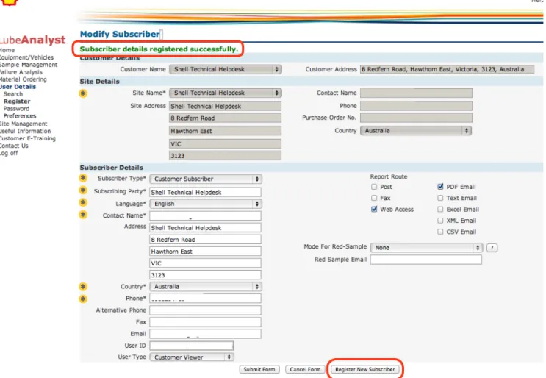The image size is (546, 378).
Task: Click the Subscriber Phone input field
Action: pyautogui.click(x=206, y=299)
